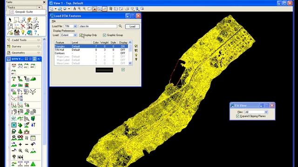Click the Load button
298x167 pixels.
click(x=132, y=26)
